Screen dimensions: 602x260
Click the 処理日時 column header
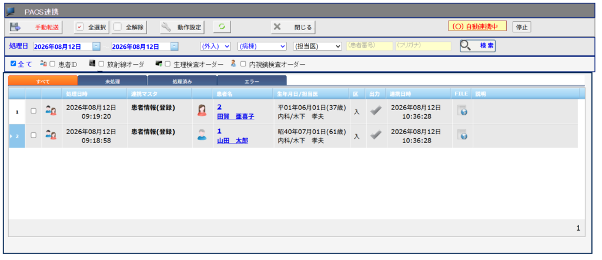point(95,94)
